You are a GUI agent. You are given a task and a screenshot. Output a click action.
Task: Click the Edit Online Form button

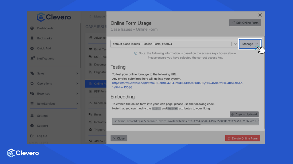click(245, 23)
